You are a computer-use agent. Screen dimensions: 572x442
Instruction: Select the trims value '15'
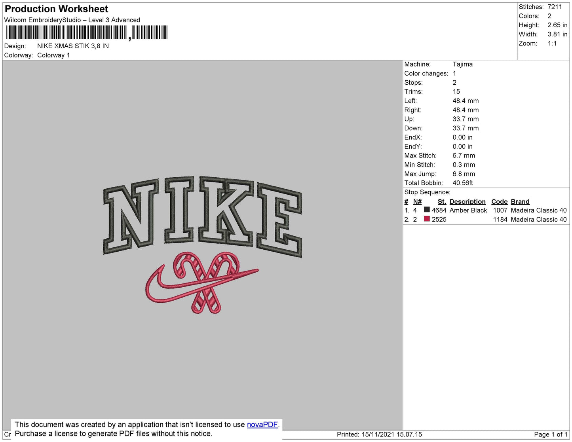coord(456,92)
